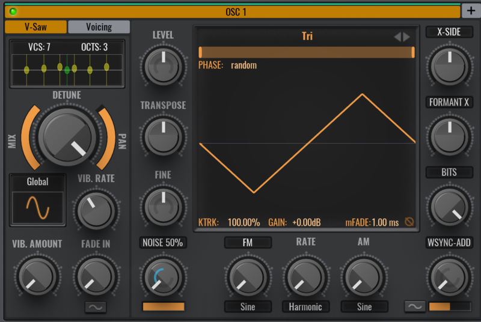
Task: Toggle the green OSC 1 power LED
Action: pyautogui.click(x=13, y=11)
